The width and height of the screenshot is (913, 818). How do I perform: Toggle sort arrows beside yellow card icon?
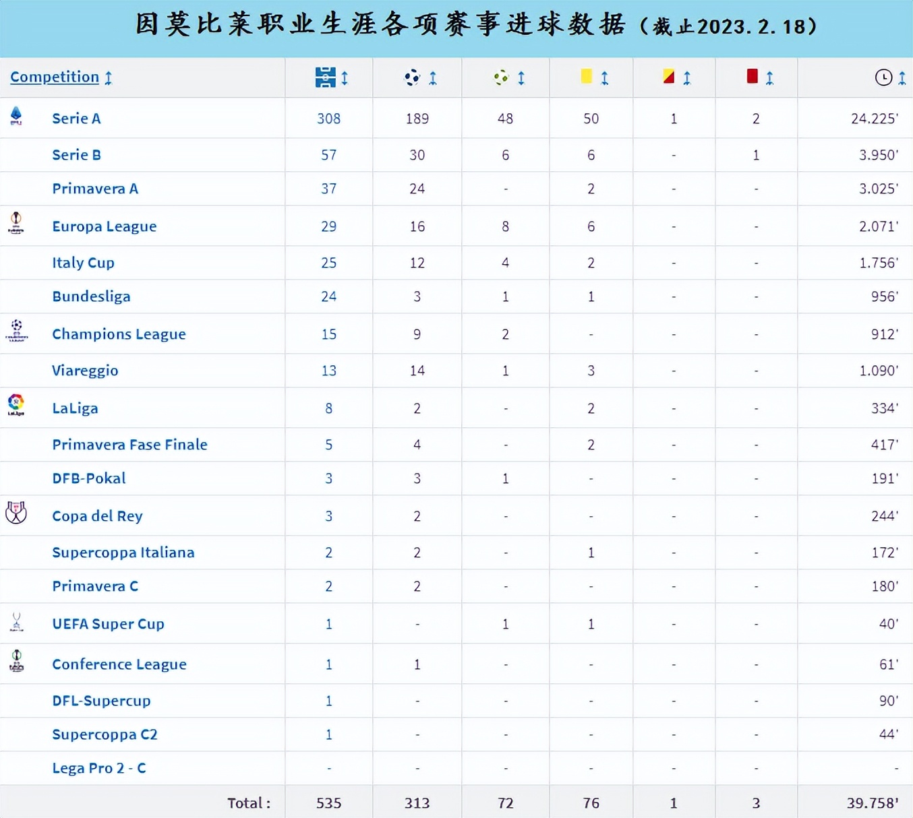[x=605, y=78]
